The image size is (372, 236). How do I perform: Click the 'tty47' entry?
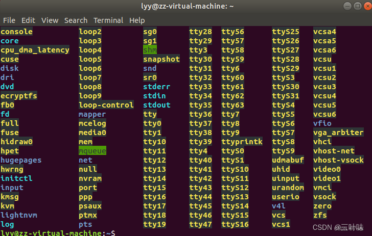[200, 224]
